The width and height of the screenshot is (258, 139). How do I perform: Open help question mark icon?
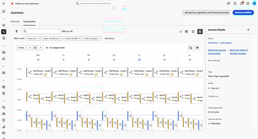(235, 3)
